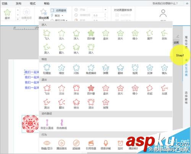Screen dimensions: 191x154
Task: Select the 浮出 float-out exit effect
Action: pos(76,90)
